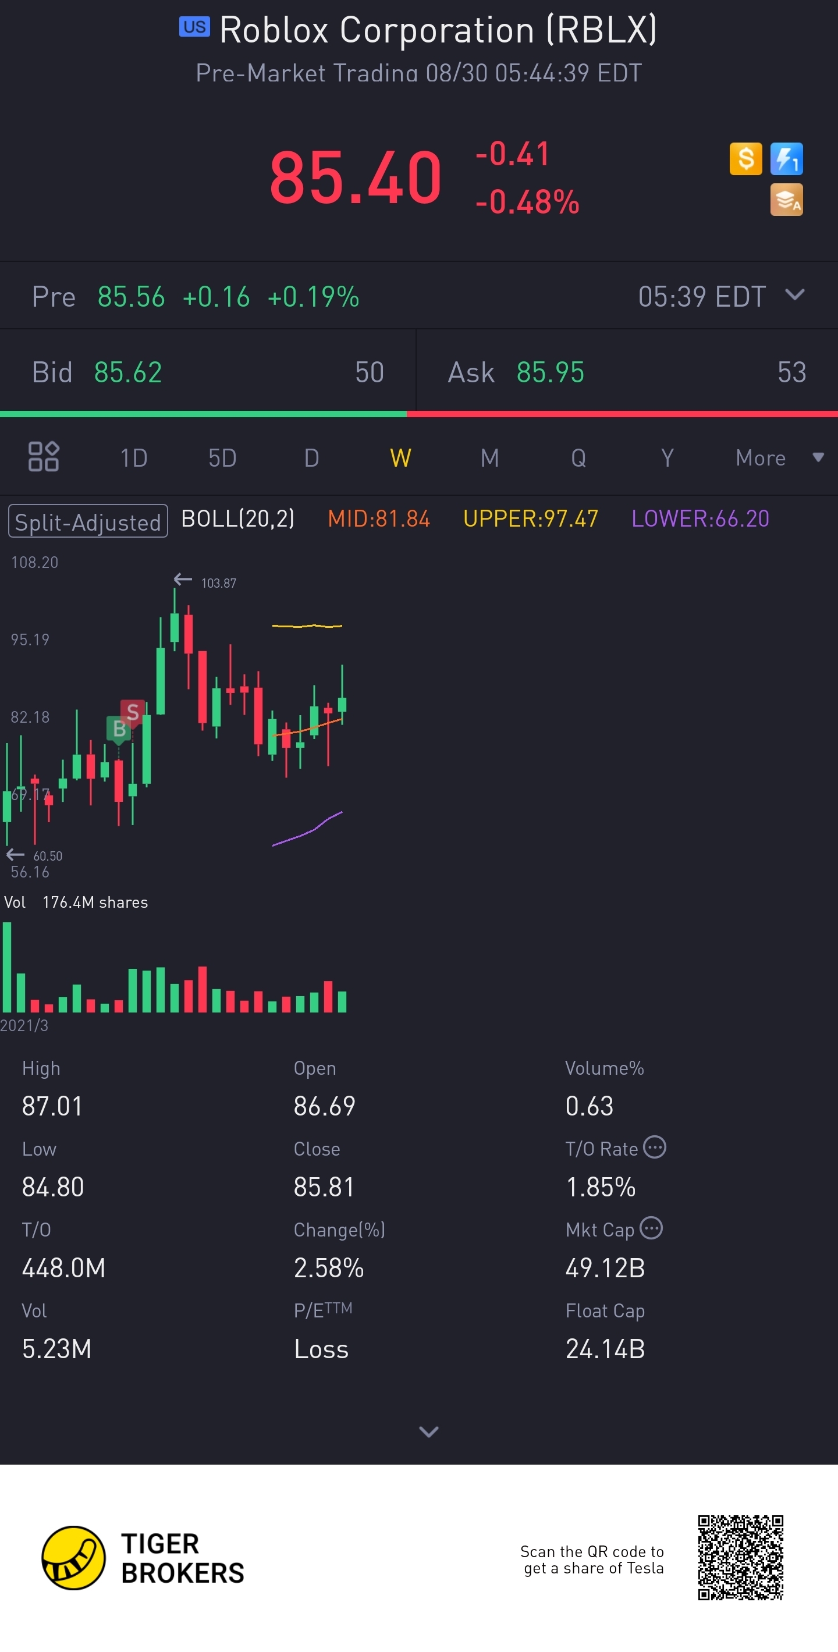Tap the Vol value 5.23M
This screenshot has height=1652, width=838.
click(56, 1349)
